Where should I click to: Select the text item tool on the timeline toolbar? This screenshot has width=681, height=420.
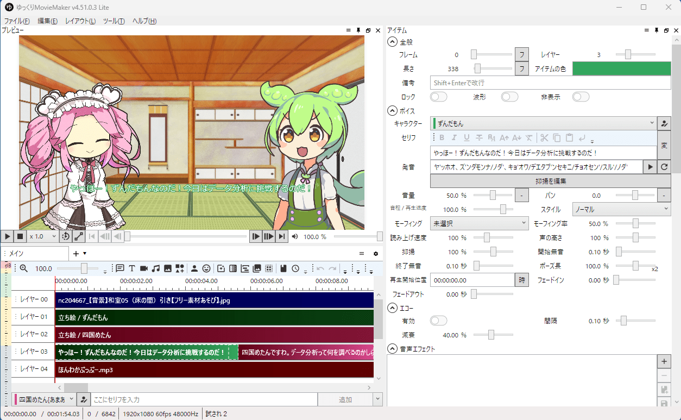tap(132, 268)
